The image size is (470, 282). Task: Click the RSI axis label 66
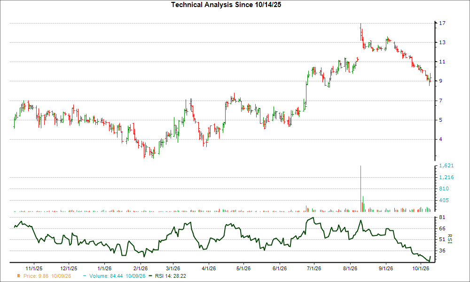(442, 229)
